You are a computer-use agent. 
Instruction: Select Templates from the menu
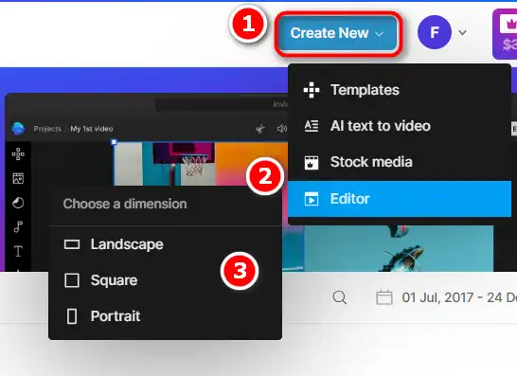[400, 90]
